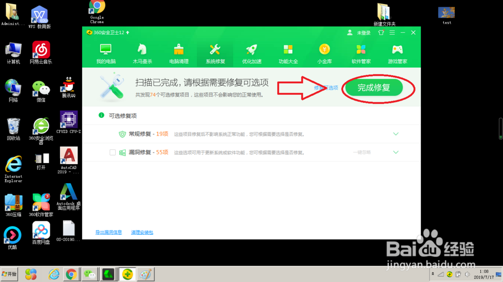This screenshot has height=282, width=503.
Task: Select the Administrator folder icon
Action: pos(12,15)
